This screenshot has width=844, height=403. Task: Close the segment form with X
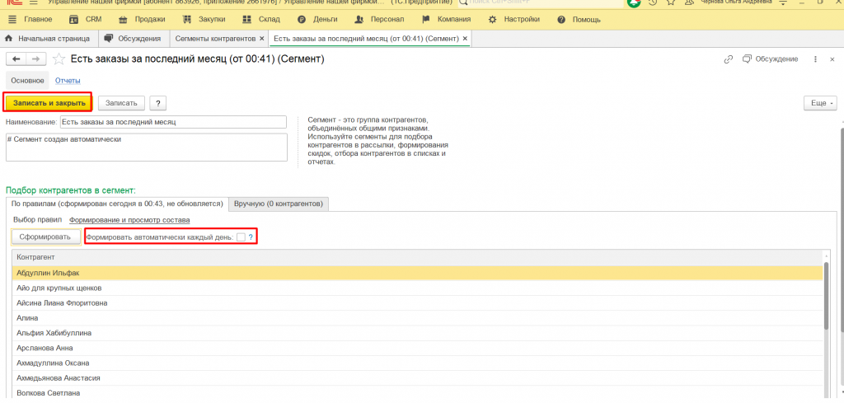click(x=832, y=59)
